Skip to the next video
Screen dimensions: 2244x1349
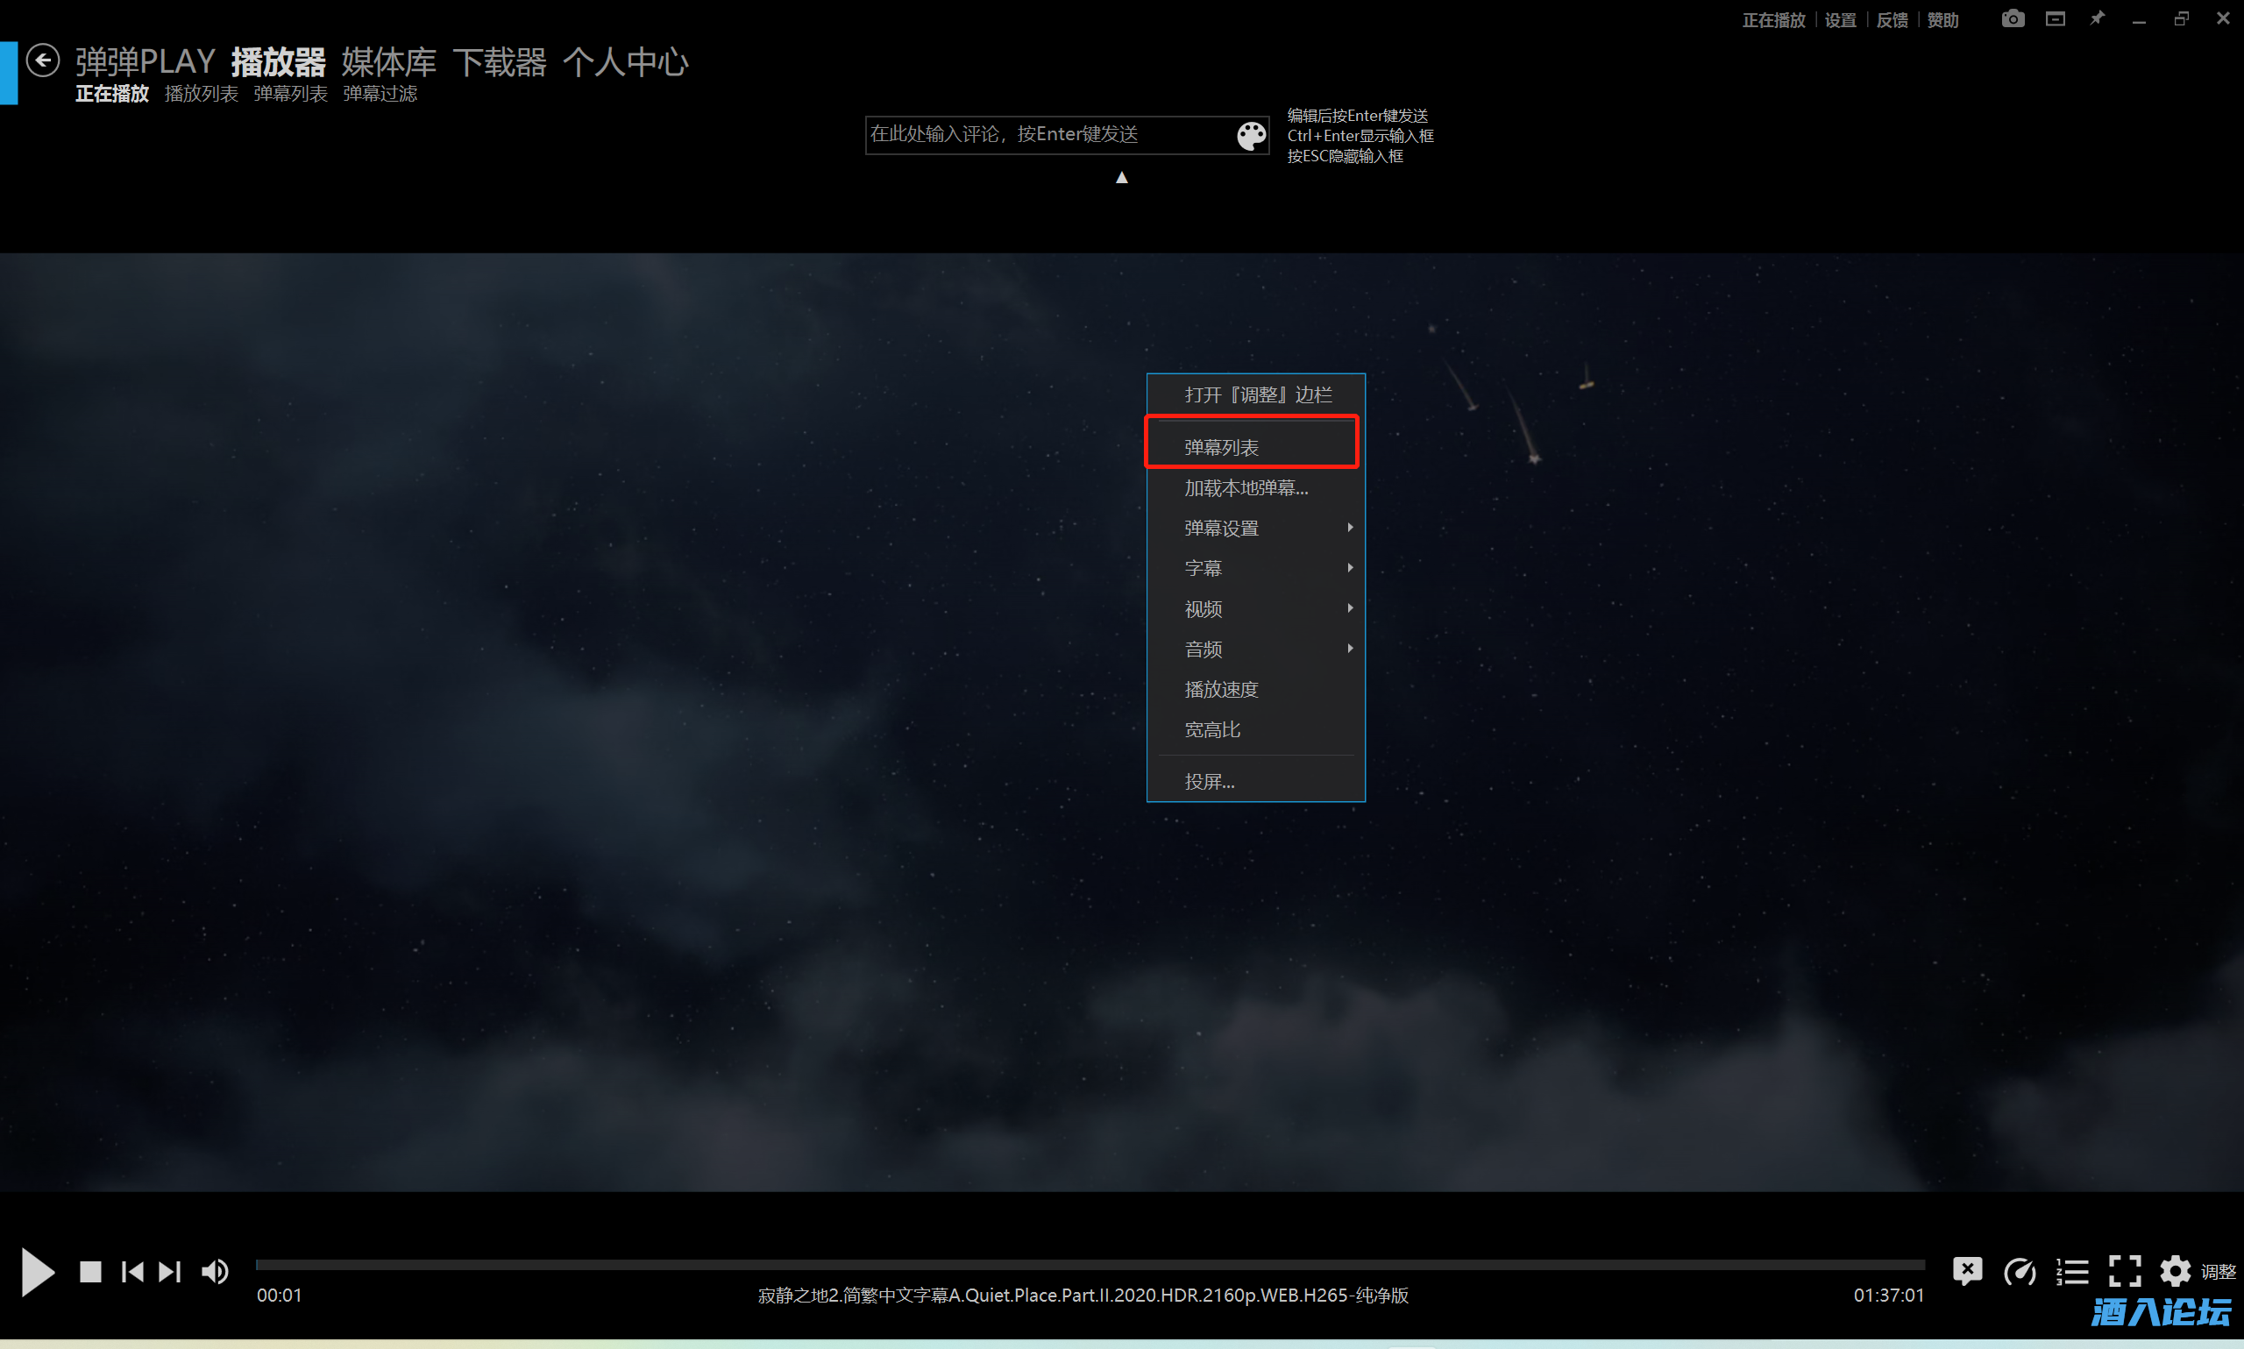pyautogui.click(x=170, y=1272)
